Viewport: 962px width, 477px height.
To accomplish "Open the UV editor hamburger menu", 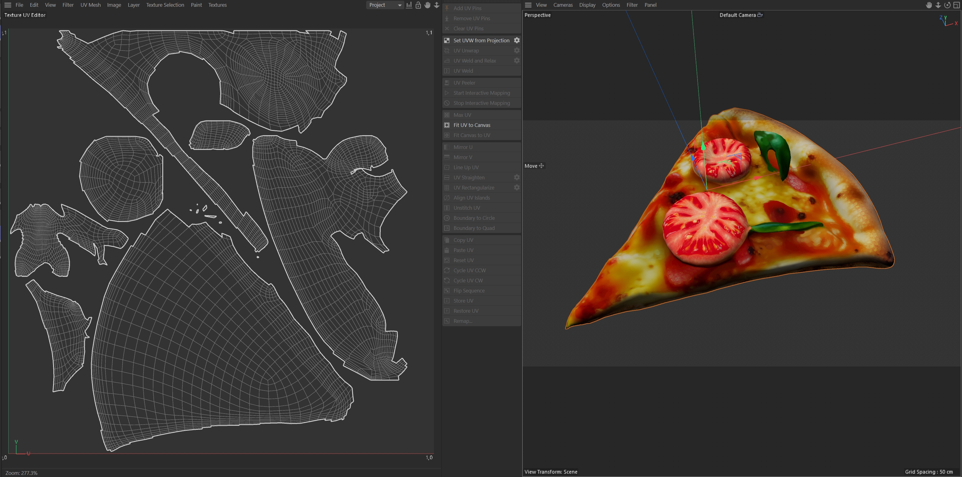I will coord(7,5).
